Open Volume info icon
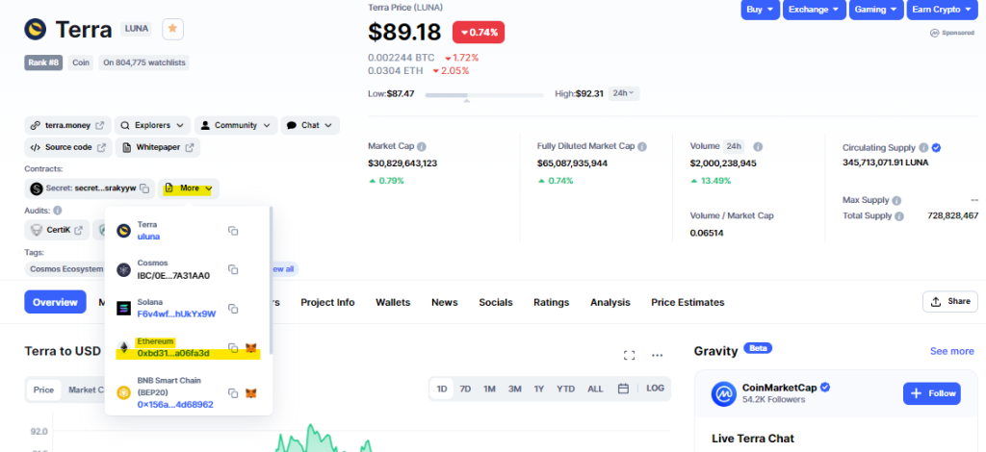986x452 pixels. pos(758,146)
